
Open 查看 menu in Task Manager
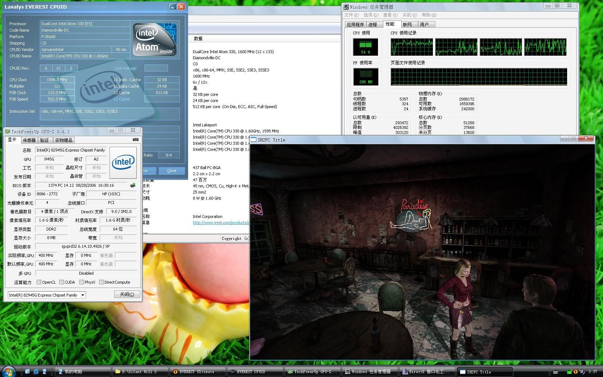point(390,15)
